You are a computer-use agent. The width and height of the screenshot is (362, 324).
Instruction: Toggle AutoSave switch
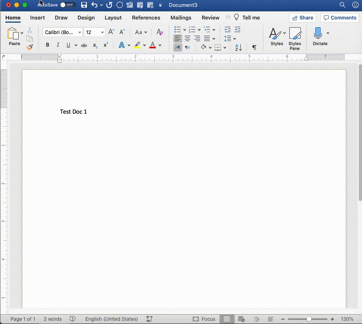click(x=67, y=5)
